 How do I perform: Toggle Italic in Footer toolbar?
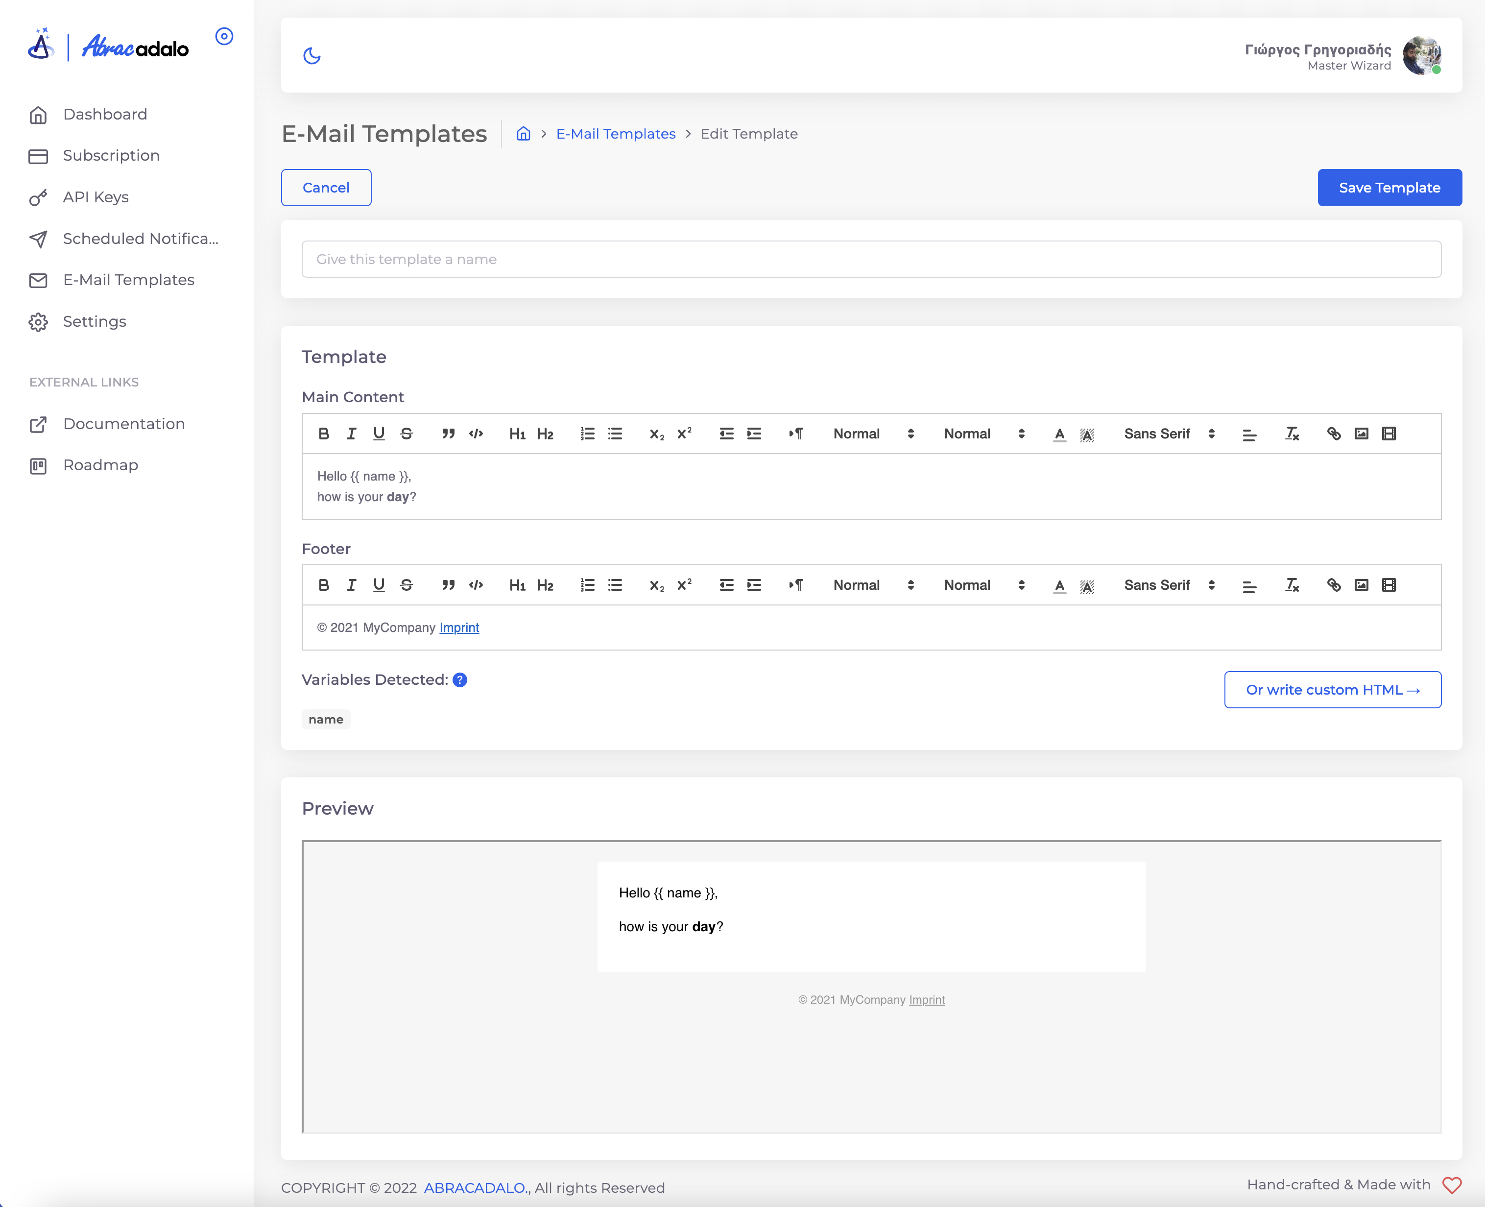click(x=351, y=585)
